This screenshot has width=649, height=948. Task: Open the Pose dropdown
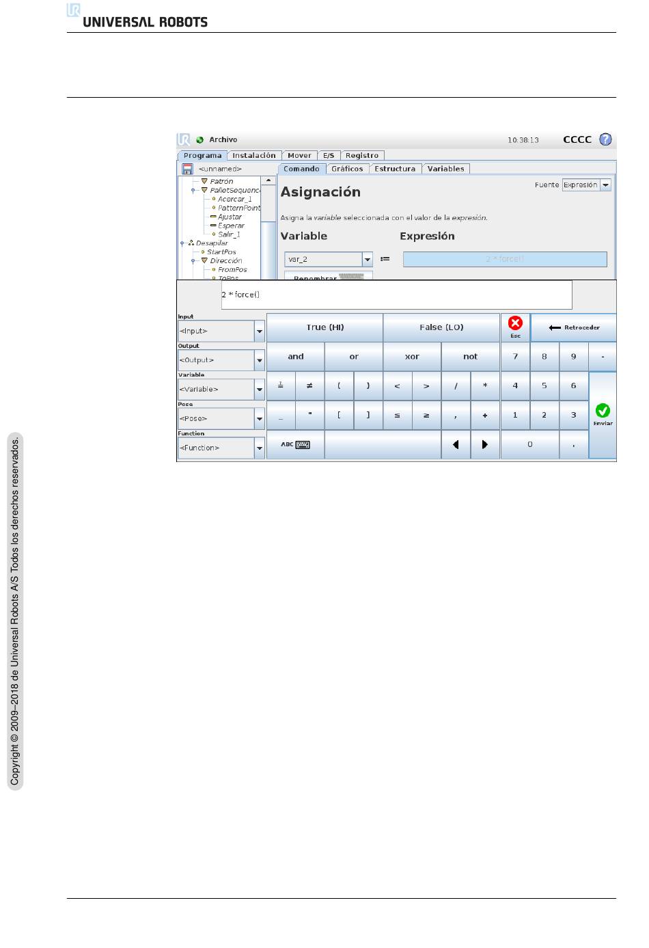221,418
